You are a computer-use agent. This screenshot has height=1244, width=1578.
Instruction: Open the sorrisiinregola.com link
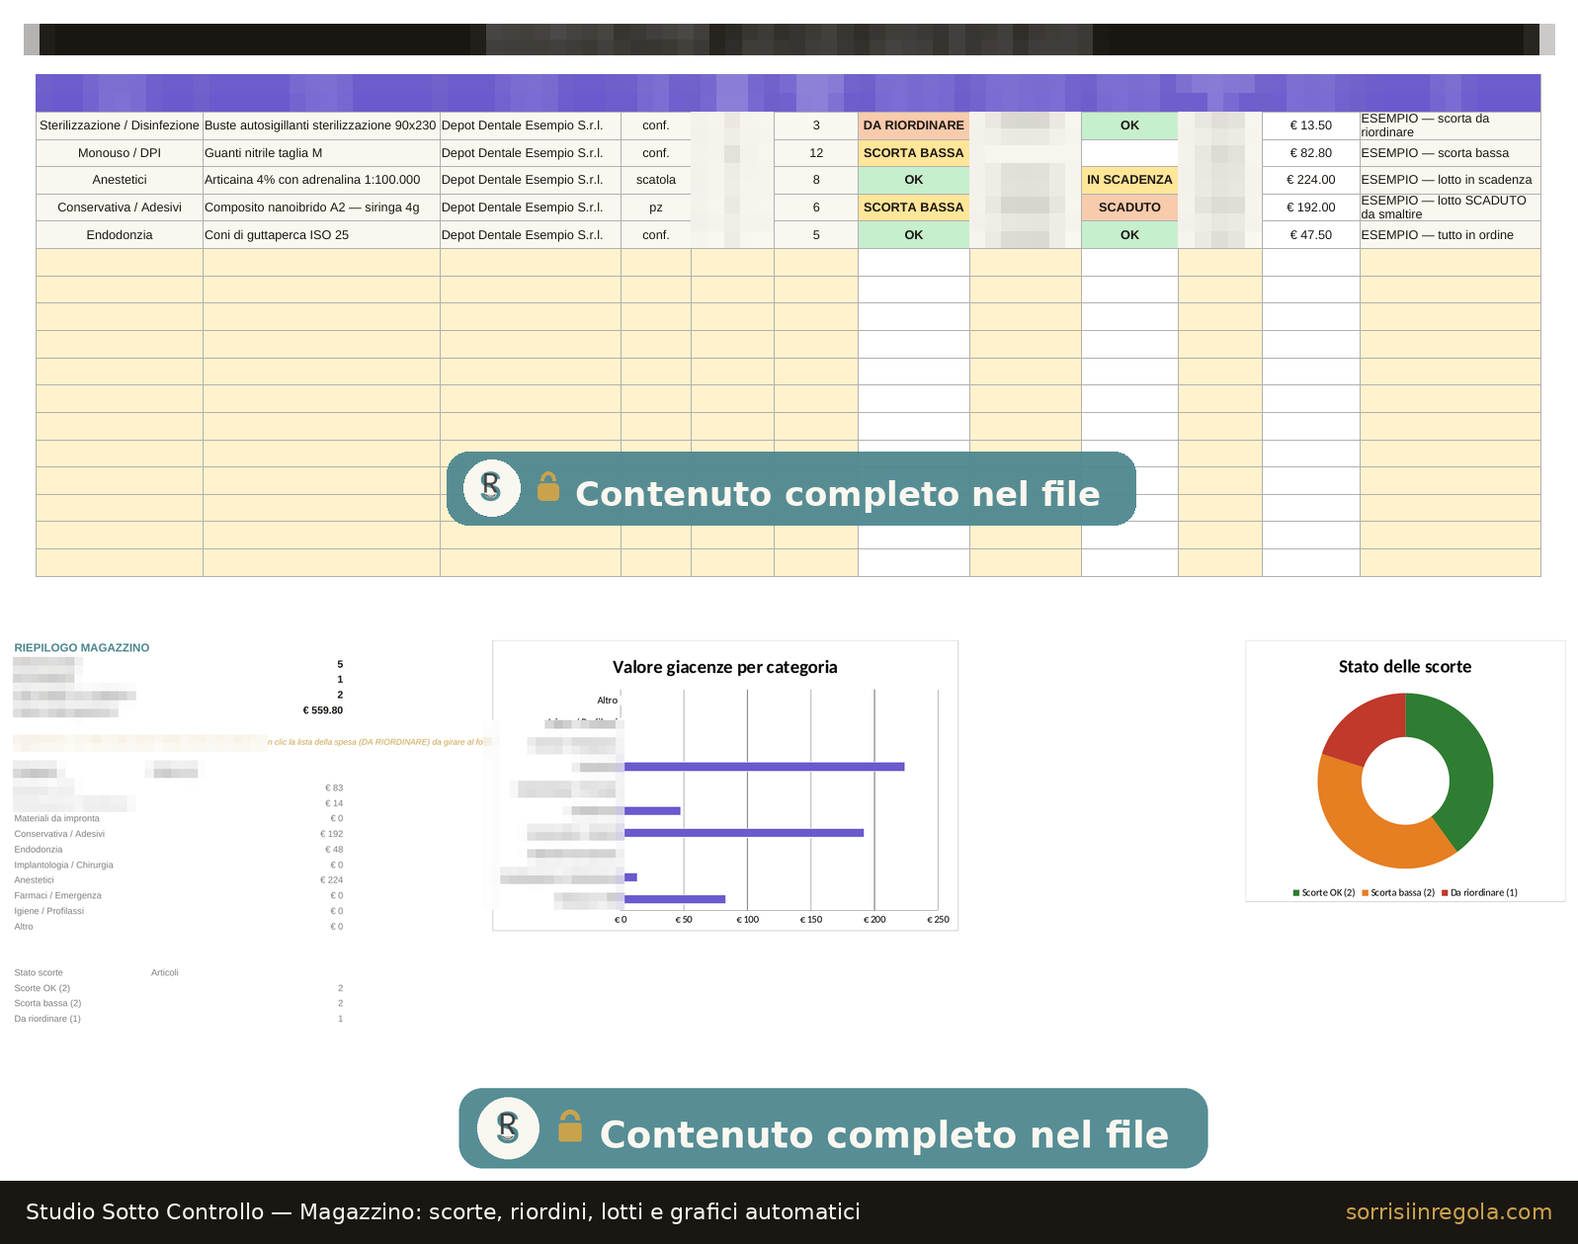click(1449, 1212)
